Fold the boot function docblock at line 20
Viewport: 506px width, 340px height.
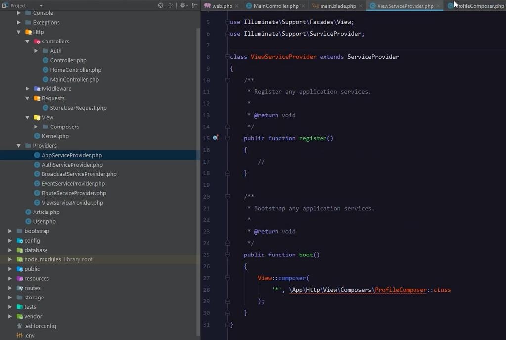coord(227,196)
